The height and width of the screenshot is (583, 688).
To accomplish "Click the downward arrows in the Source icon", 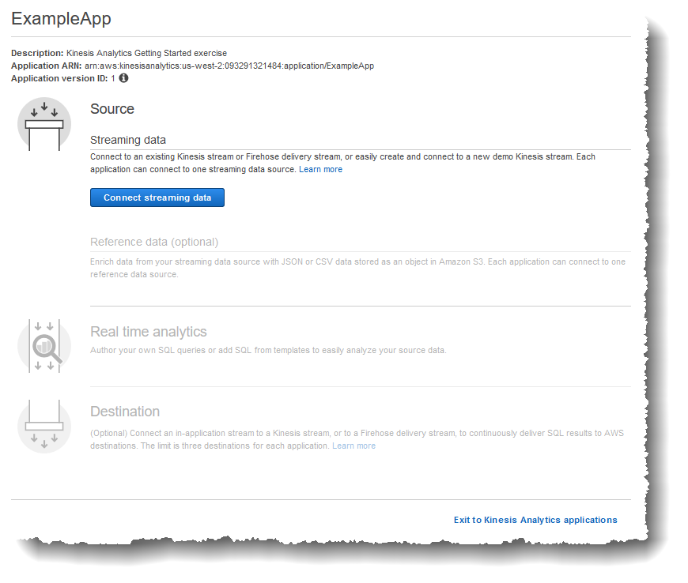I will (44, 107).
